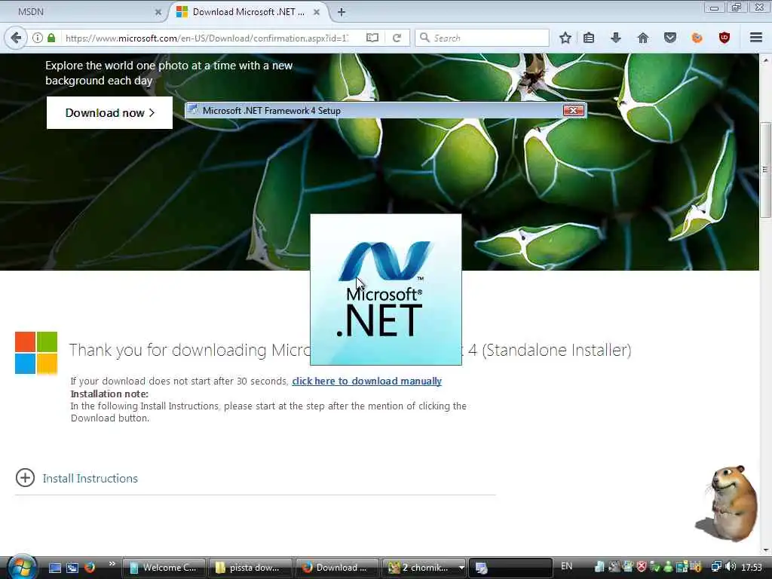Open the Pocket icon
The height and width of the screenshot is (579, 772).
670,38
